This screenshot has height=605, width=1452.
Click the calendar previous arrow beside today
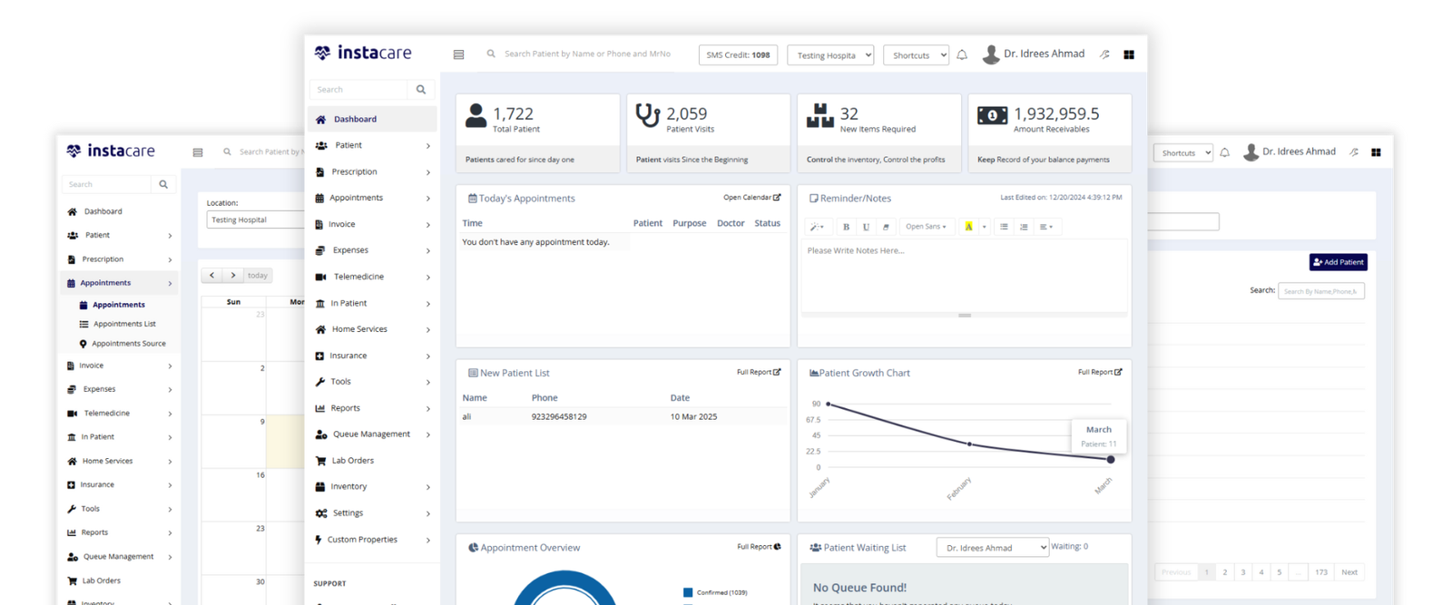pyautogui.click(x=212, y=276)
